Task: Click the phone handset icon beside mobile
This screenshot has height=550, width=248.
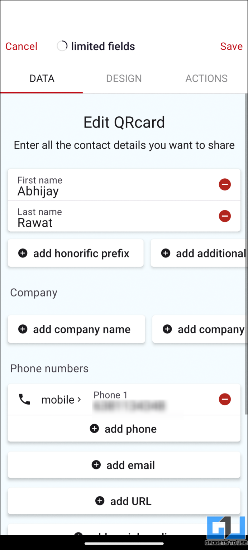Action: (24, 399)
